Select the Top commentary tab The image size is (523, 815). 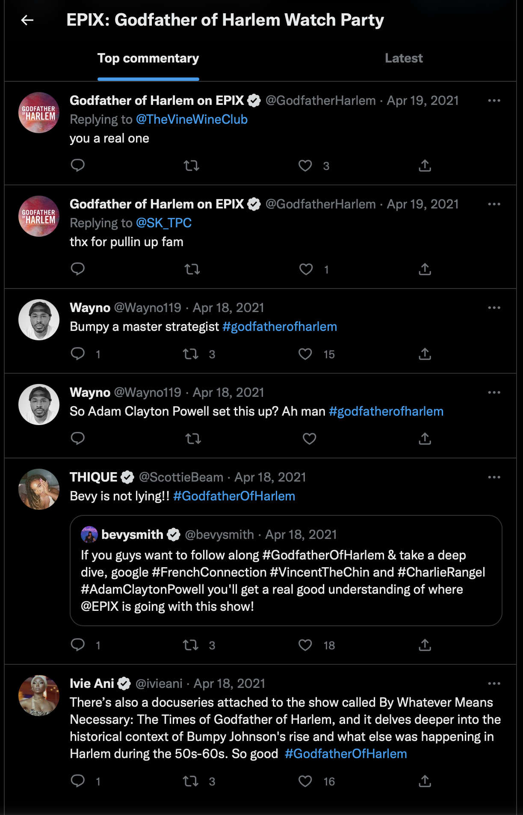pos(148,58)
